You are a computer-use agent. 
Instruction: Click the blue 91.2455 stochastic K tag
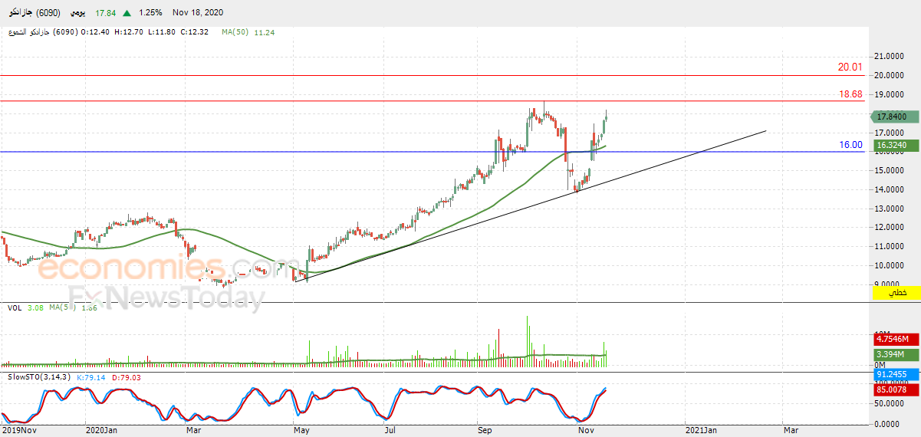tap(895, 374)
